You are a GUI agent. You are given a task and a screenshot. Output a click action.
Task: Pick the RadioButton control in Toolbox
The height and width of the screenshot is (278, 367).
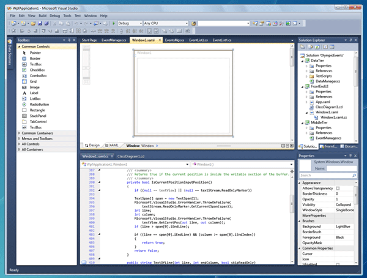click(x=39, y=104)
